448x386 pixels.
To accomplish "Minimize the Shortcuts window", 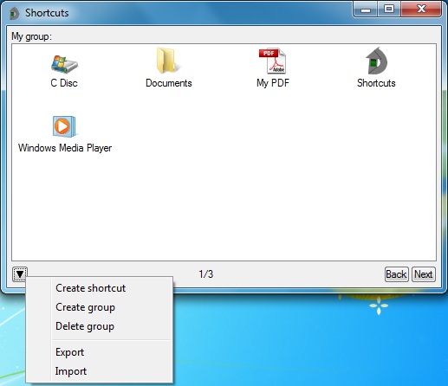I will click(366, 10).
